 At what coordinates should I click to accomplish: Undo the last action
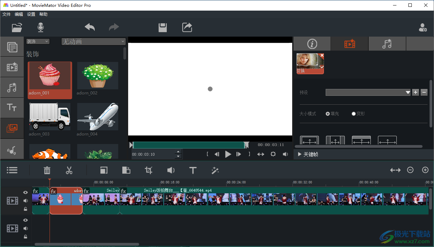pos(90,27)
